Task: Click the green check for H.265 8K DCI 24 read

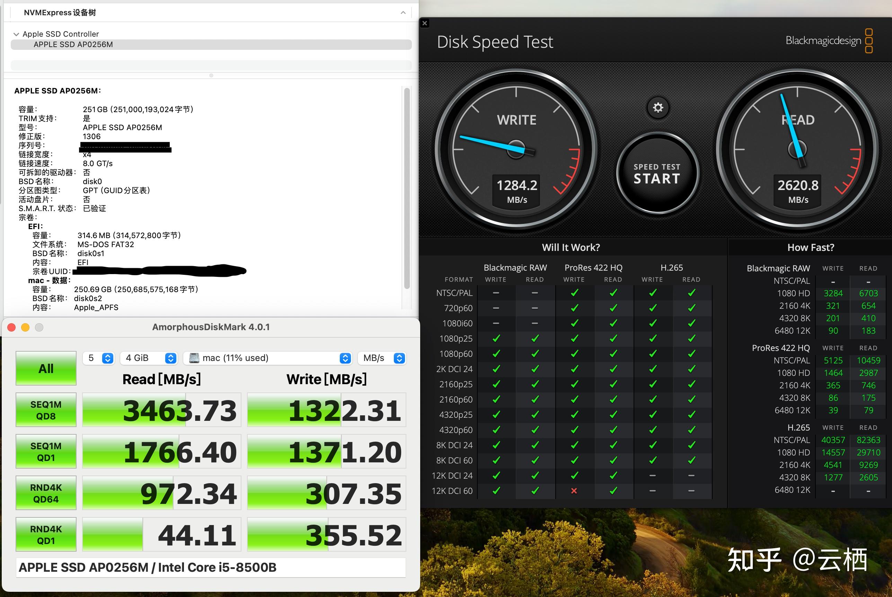Action: click(x=691, y=445)
